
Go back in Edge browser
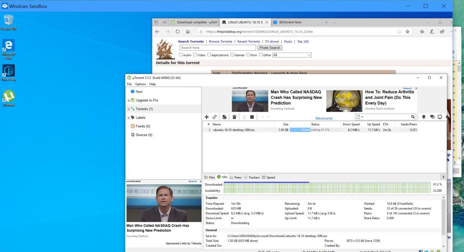[x=157, y=32]
